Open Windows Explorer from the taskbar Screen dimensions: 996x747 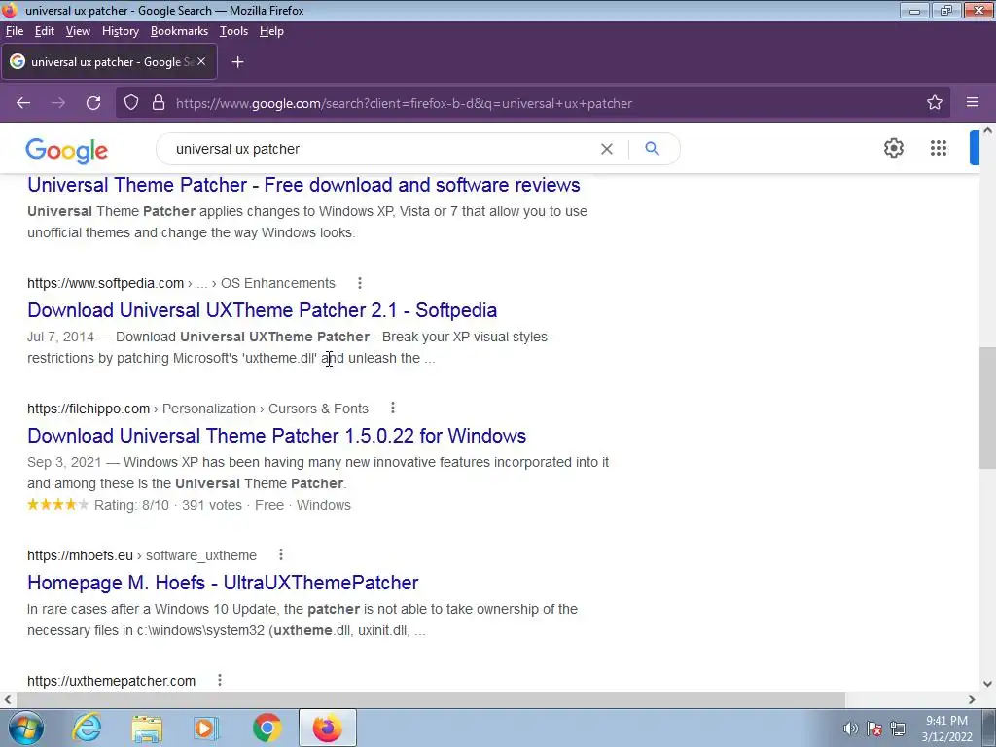tap(147, 728)
